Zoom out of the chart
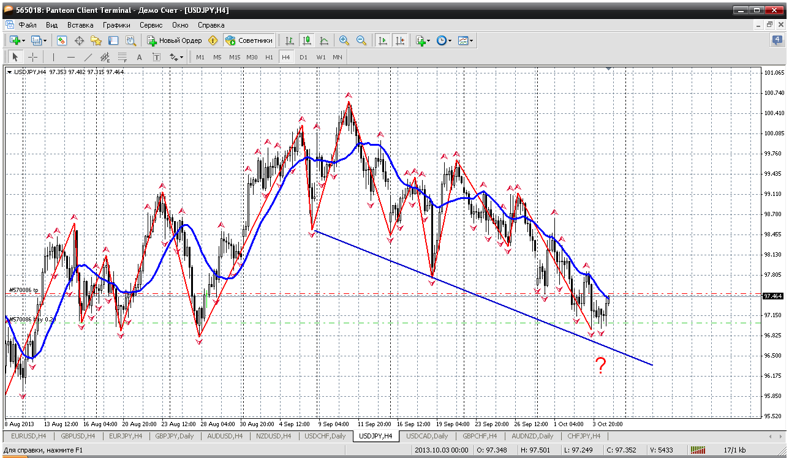This screenshot has width=789, height=458. [361, 40]
